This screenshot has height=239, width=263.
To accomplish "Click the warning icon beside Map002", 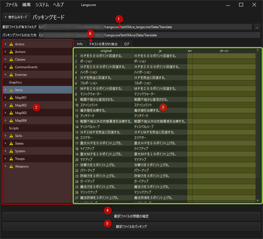I will point(11,105).
